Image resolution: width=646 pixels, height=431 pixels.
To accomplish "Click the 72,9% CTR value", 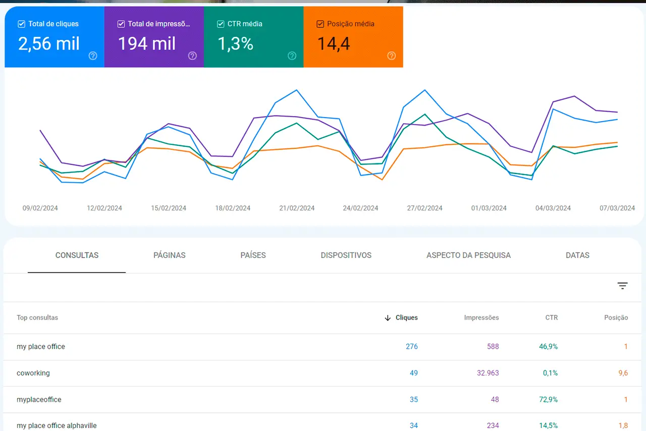I will pos(549,399).
